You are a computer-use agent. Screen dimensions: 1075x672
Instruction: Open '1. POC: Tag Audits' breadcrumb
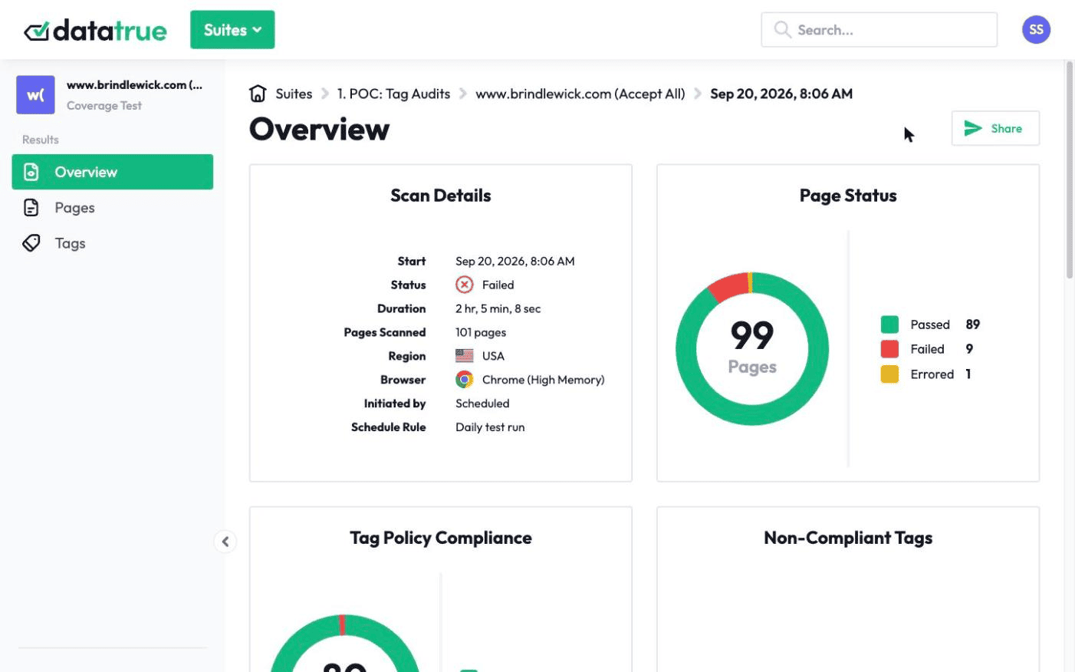coord(393,94)
